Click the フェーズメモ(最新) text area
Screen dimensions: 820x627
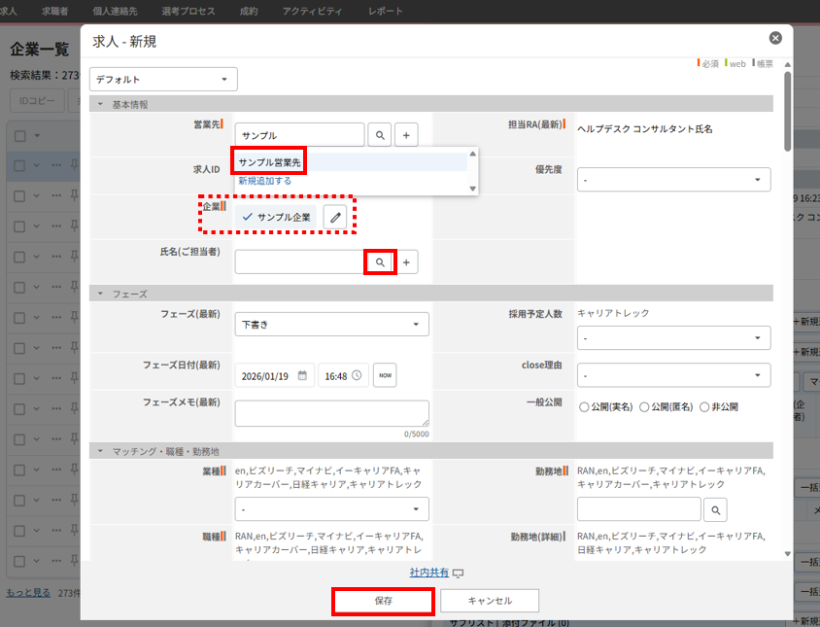[x=331, y=413]
